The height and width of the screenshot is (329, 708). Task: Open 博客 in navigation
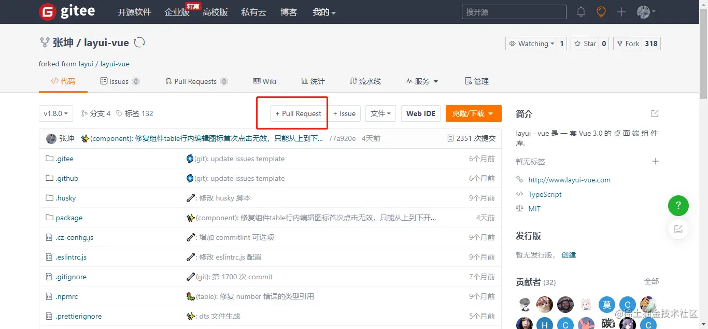289,12
